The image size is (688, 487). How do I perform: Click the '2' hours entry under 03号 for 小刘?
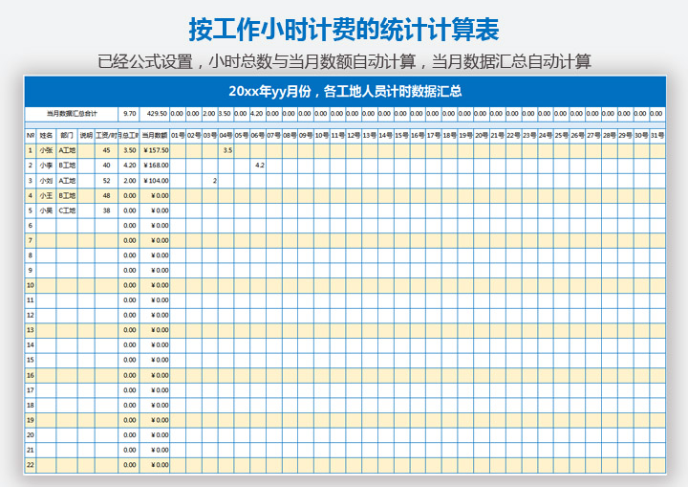coord(209,181)
